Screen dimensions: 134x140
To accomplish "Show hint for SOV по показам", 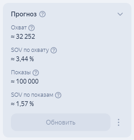I will (58, 95).
